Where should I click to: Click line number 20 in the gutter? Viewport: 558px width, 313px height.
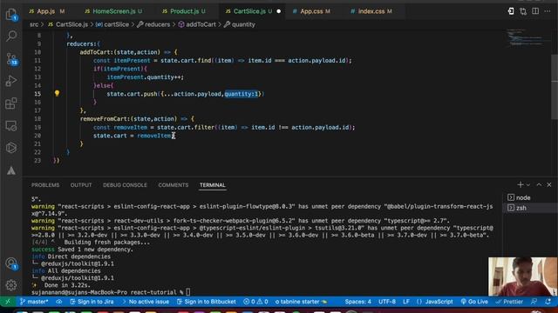tap(37, 136)
